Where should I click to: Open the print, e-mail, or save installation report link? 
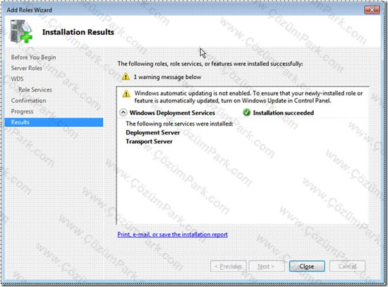172,234
